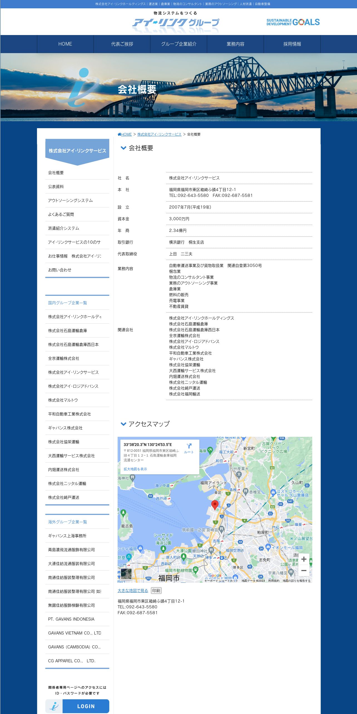The image size is (357, 714).
Task: Open 大連佳紡流通服装有限公司 in sidebar
Action: tap(77, 564)
